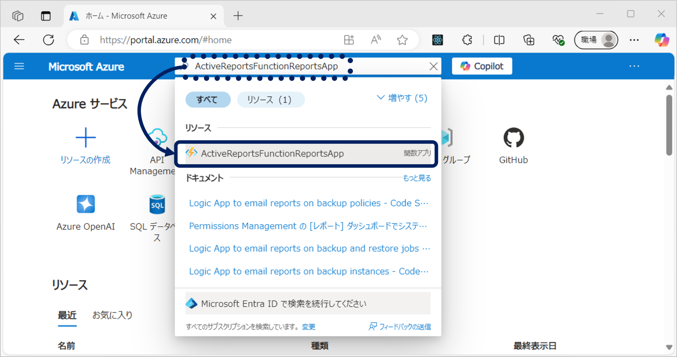Open the SQL データベース service icon

pyautogui.click(x=157, y=204)
